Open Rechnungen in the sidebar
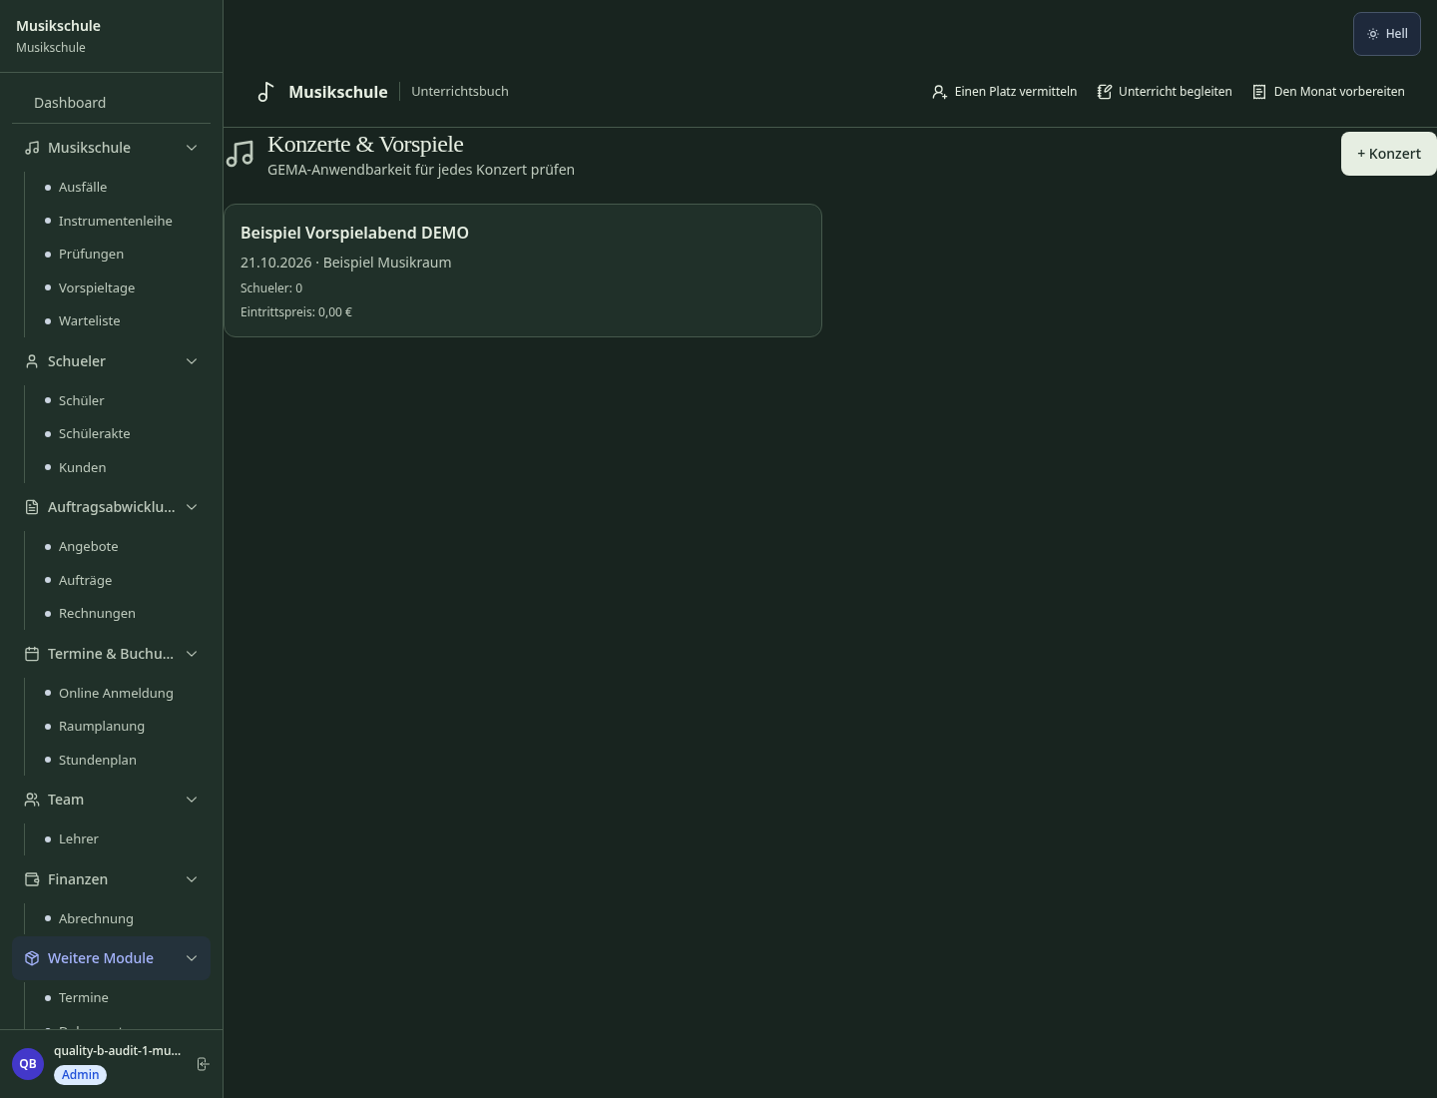Screen dimensions: 1437x1098 click(97, 614)
